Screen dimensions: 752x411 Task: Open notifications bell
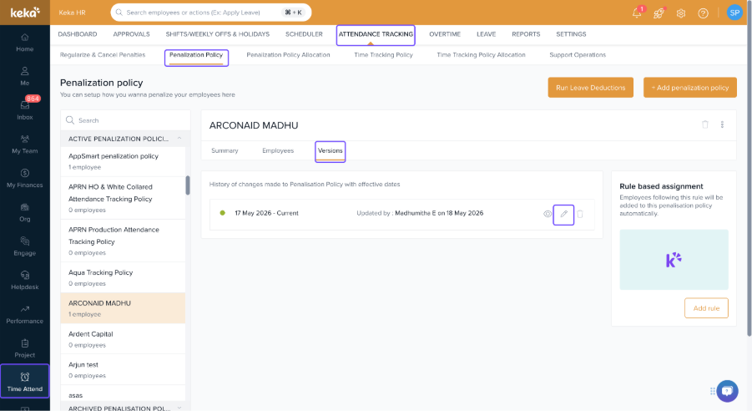pyautogui.click(x=637, y=13)
